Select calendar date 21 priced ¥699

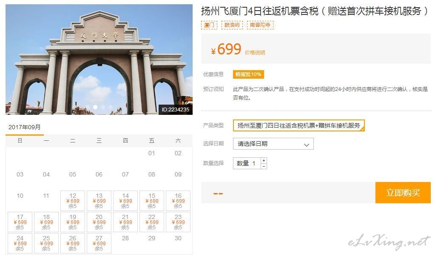click(125, 222)
